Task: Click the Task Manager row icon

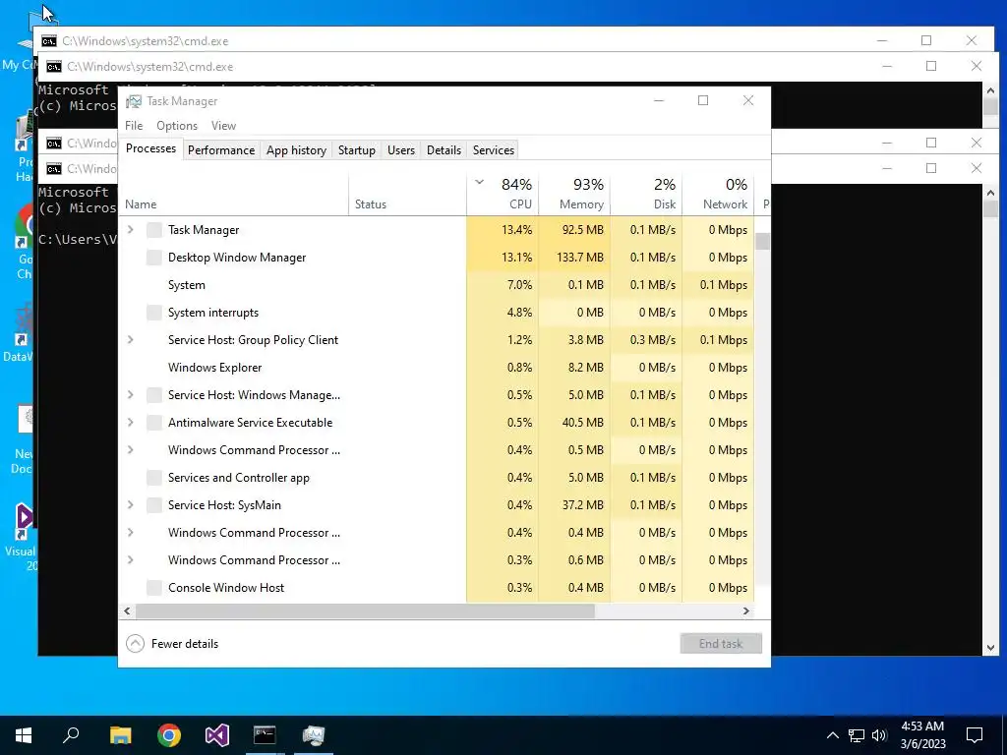Action: point(154,230)
